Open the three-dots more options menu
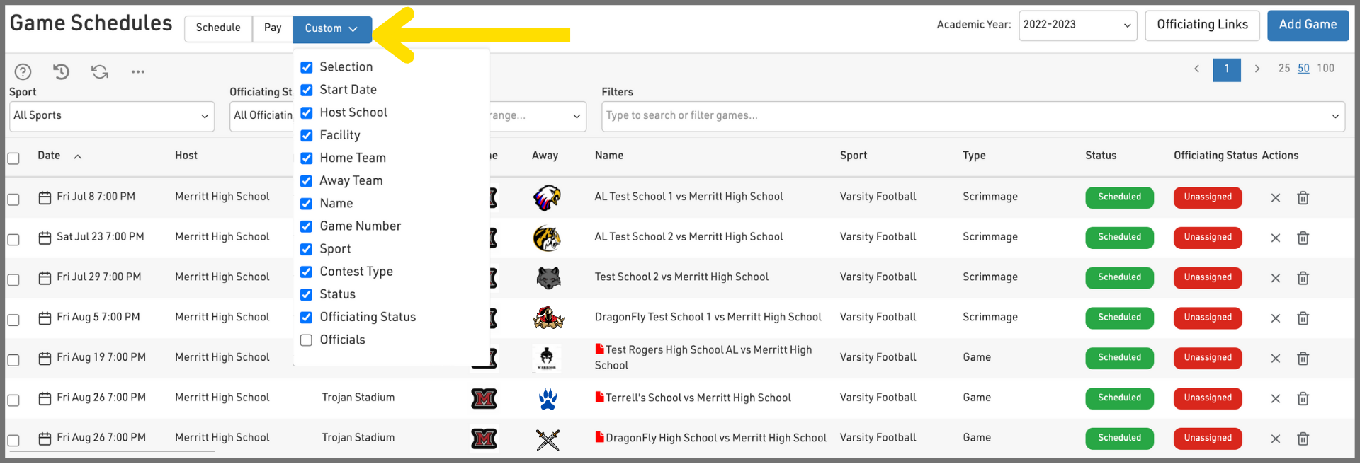 [x=138, y=71]
